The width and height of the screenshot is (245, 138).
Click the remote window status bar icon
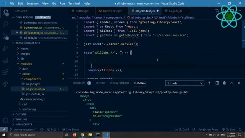4,130
